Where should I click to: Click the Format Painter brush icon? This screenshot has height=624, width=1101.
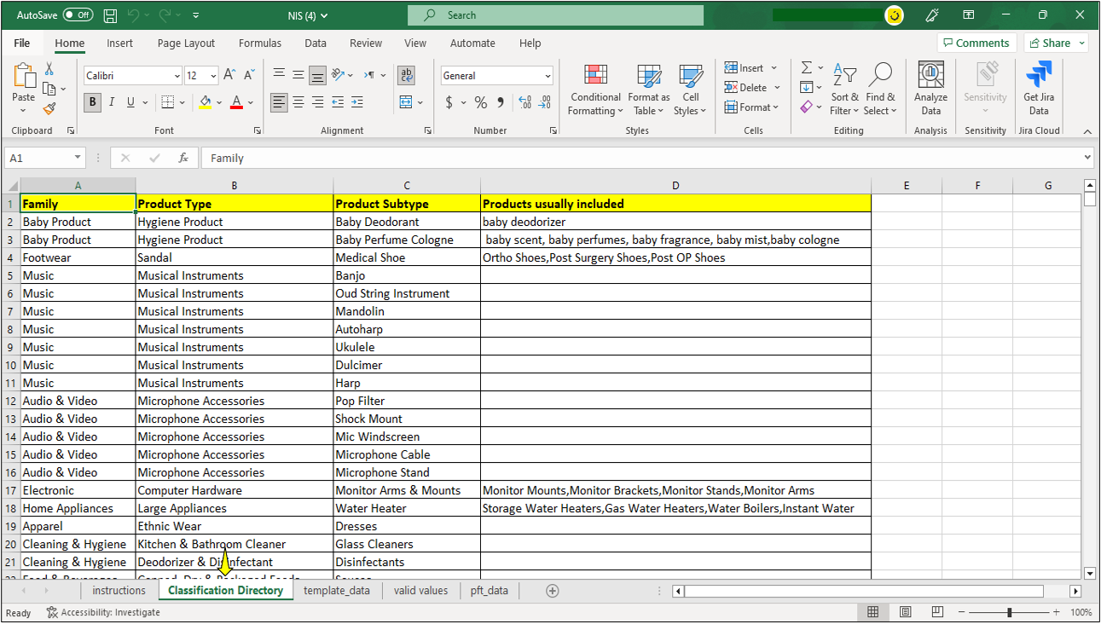pos(49,108)
